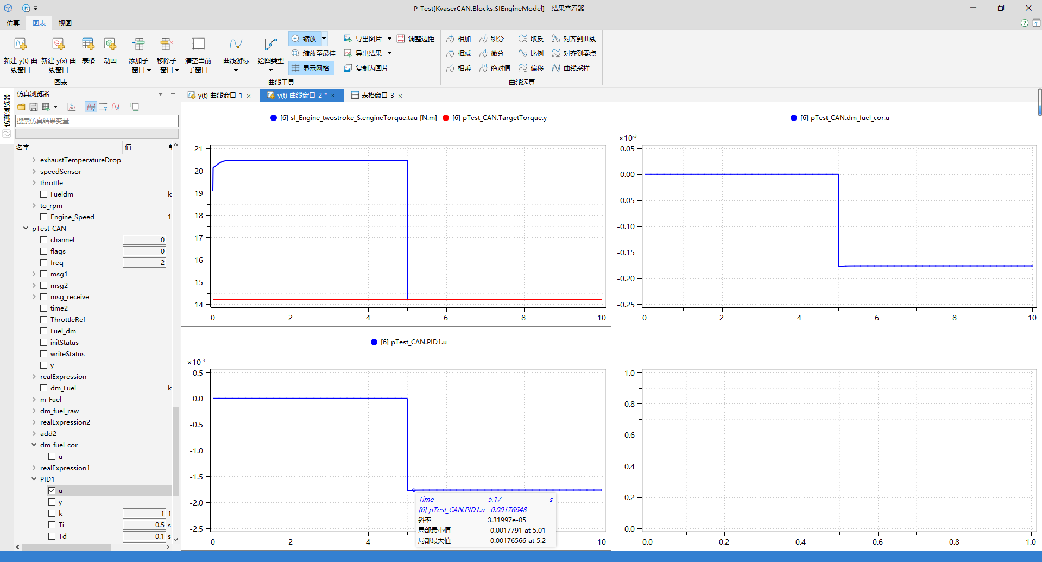Uncheck the PID1 u variable checkbox
This screenshot has width=1042, height=562.
[x=52, y=490]
